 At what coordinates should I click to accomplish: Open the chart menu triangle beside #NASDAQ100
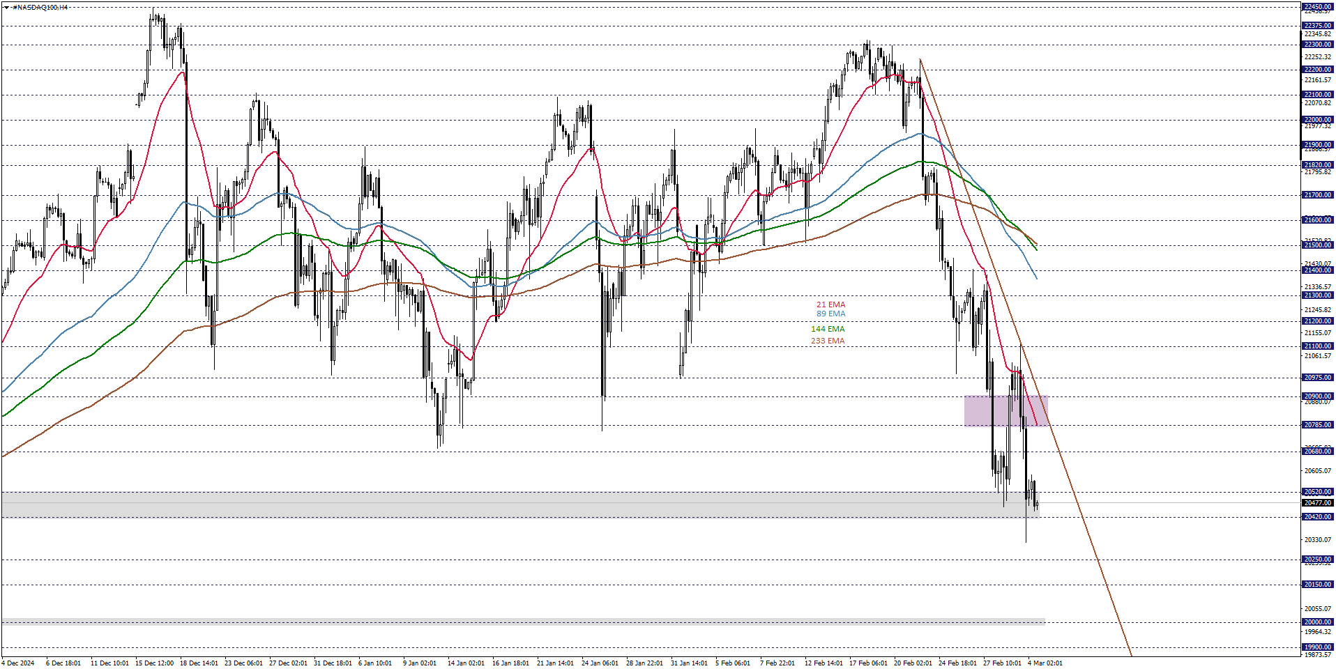[x=6, y=7]
